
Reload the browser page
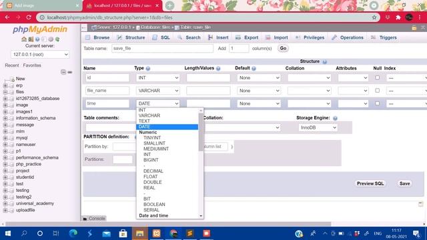click(x=29, y=17)
